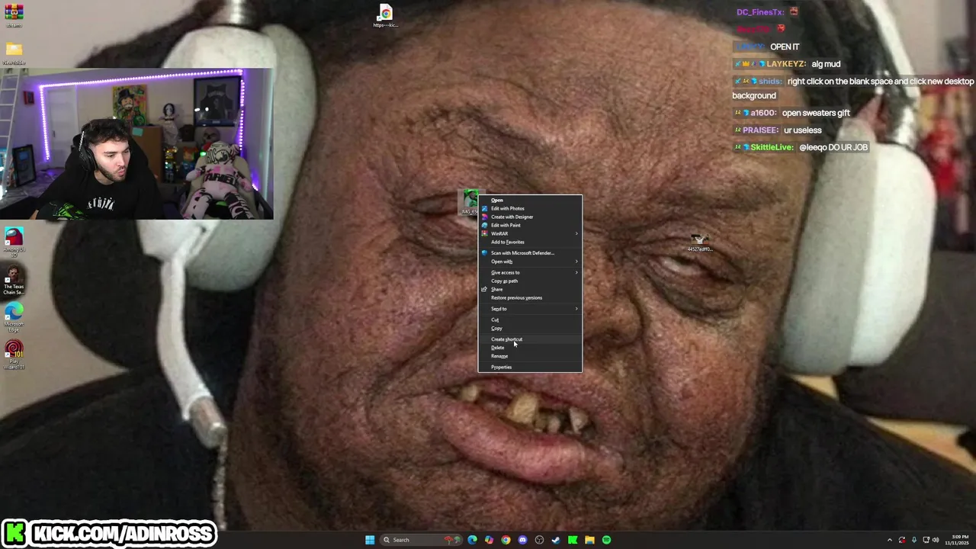
Task: Click the webcam overlay video feed
Action: (x=136, y=144)
